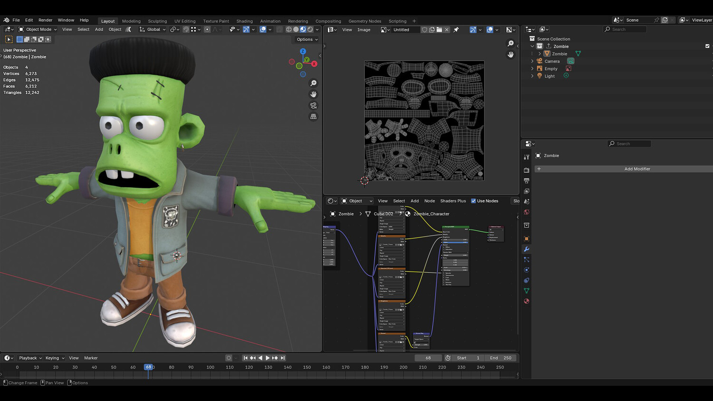The height and width of the screenshot is (401, 713).
Task: Toggle the camera view icon in viewport
Action: coord(313,105)
